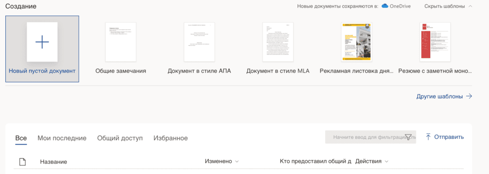Click the filter funnel icon
This screenshot has width=489, height=174.
tap(408, 137)
